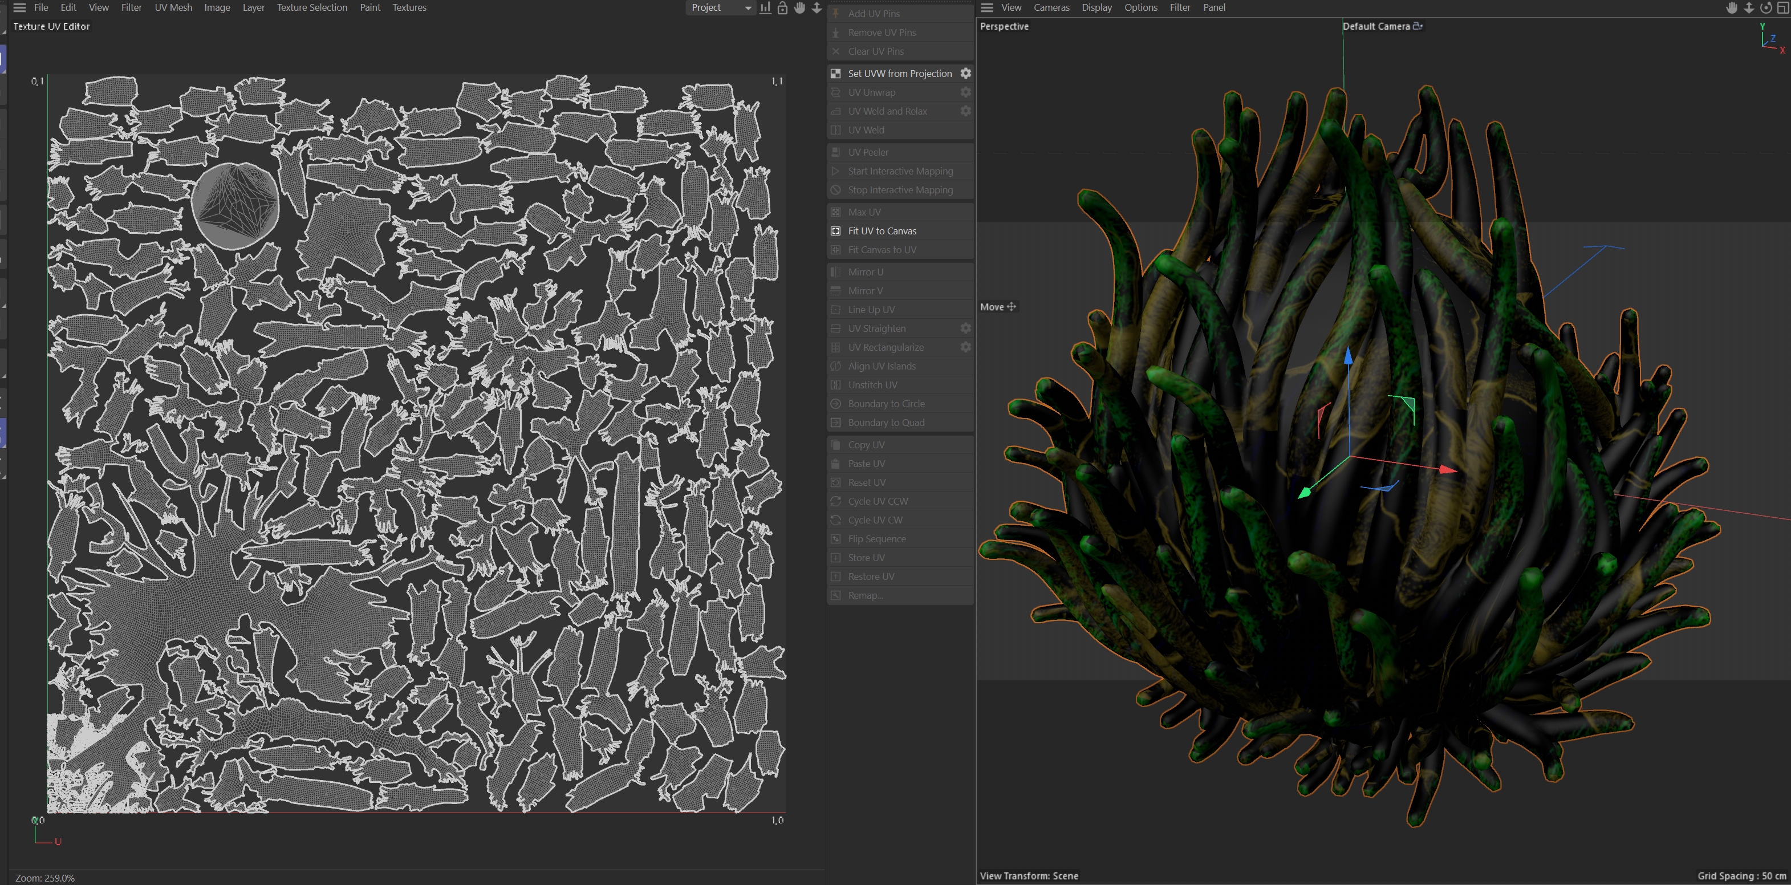Screen dimensions: 1791x885
Task: Click the UV editor zoom arrows icon
Action: click(x=817, y=7)
